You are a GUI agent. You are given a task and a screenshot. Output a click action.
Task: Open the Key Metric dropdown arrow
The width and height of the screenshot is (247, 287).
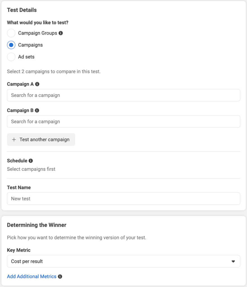pos(233,261)
